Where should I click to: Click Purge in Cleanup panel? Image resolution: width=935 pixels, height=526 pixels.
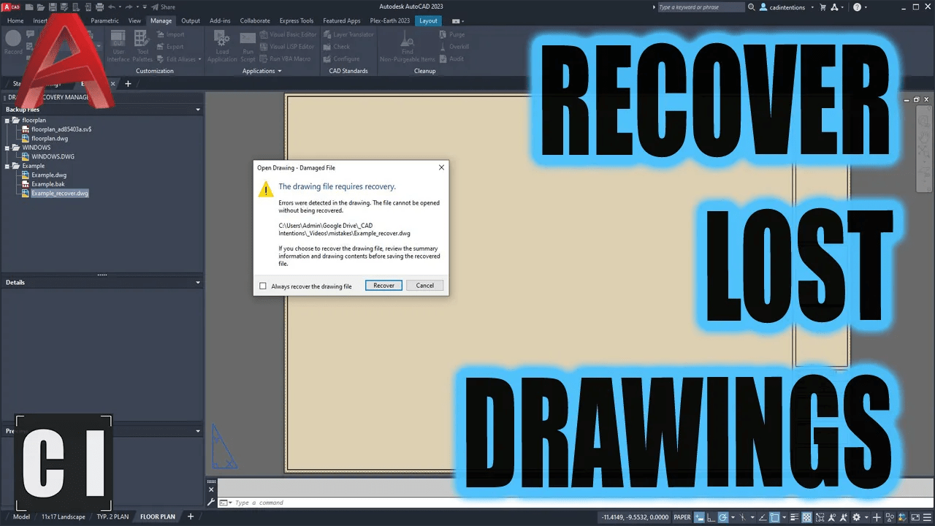click(451, 34)
